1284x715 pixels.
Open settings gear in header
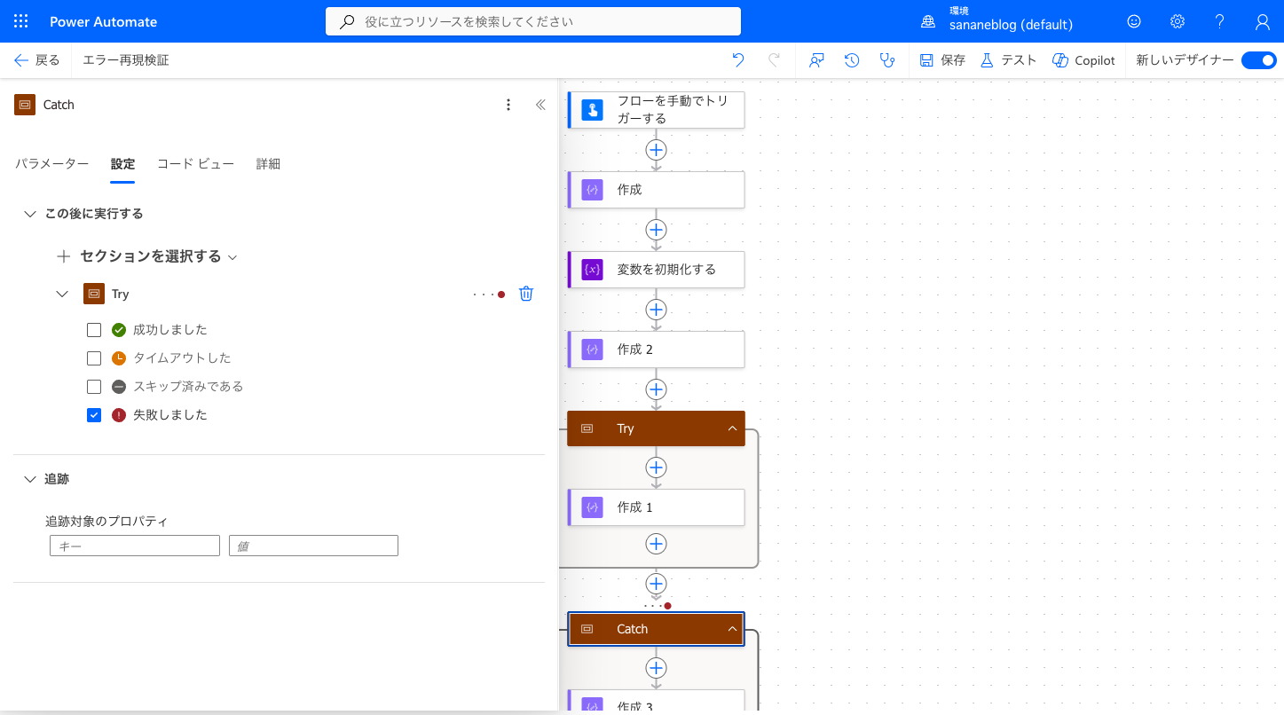click(1178, 21)
